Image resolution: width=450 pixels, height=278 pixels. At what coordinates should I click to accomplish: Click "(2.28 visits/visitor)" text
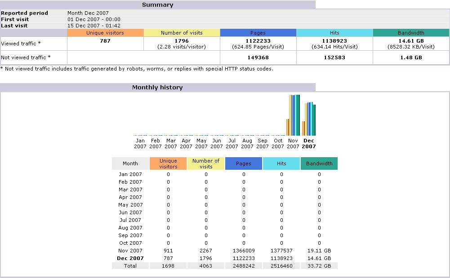tap(182, 47)
